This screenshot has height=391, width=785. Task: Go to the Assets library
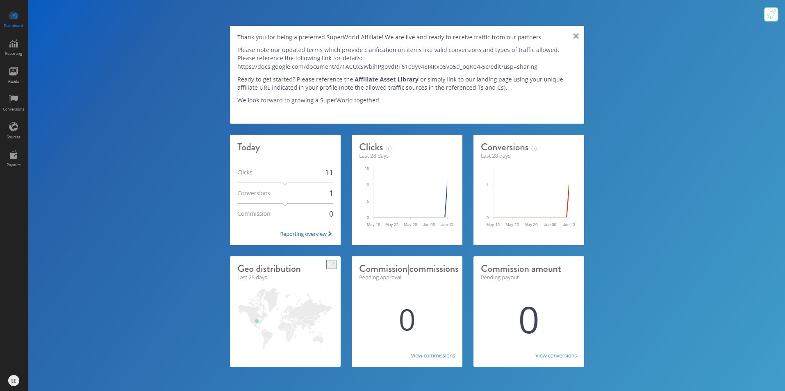(14, 75)
